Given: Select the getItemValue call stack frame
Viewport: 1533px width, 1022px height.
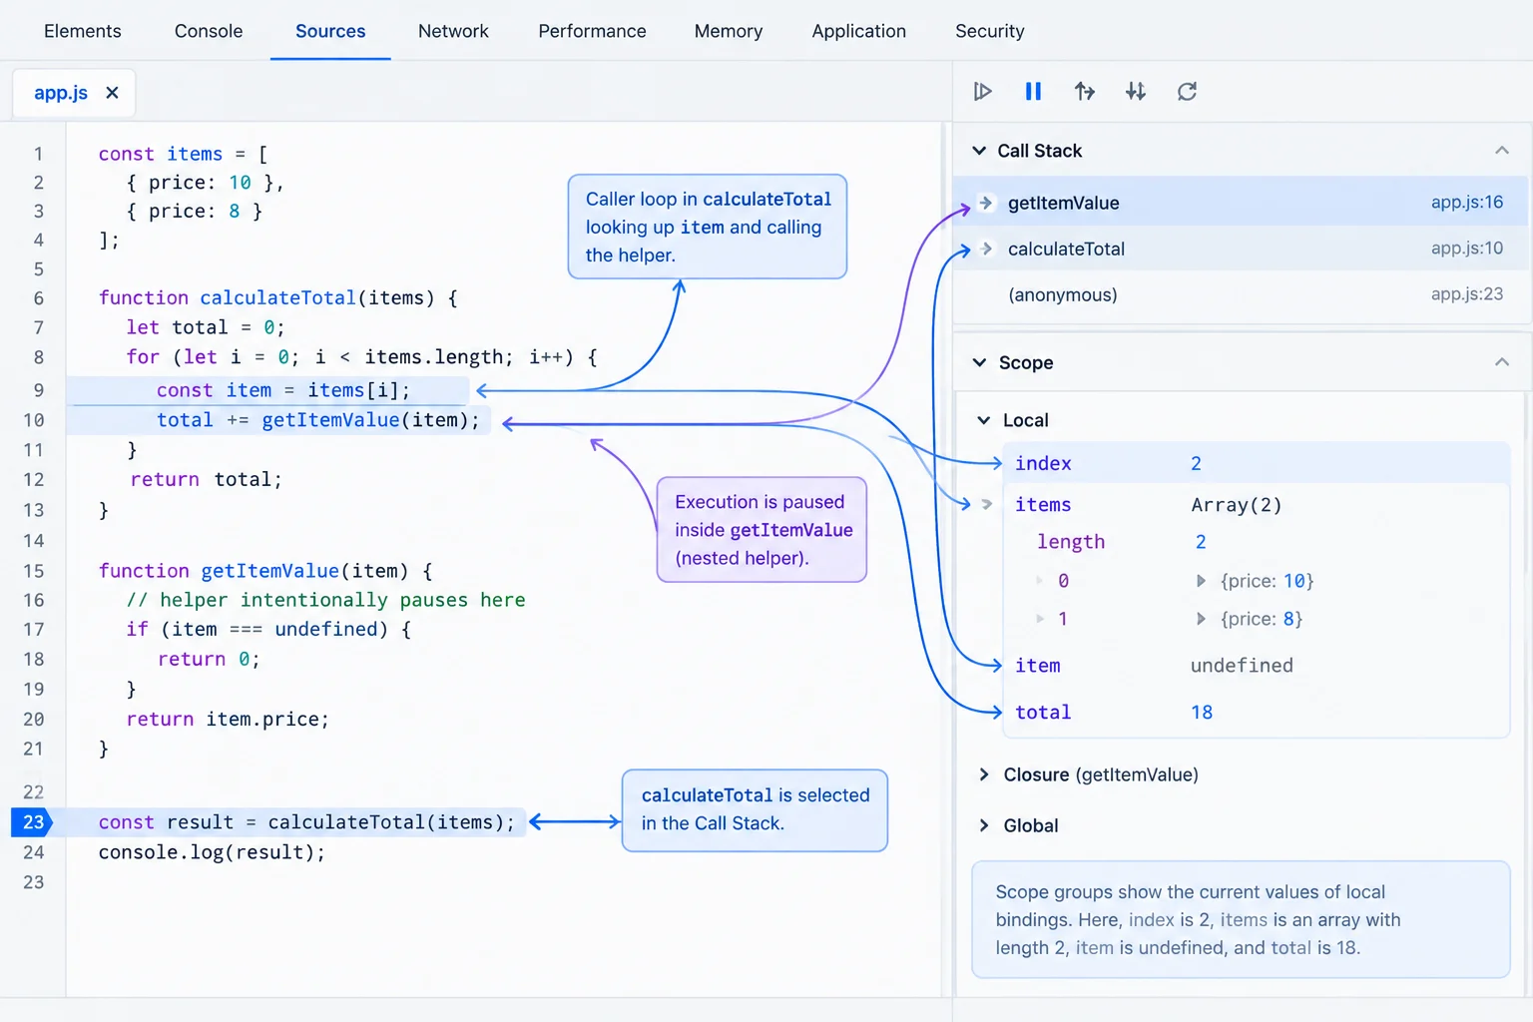Looking at the screenshot, I should pyautogui.click(x=1241, y=203).
